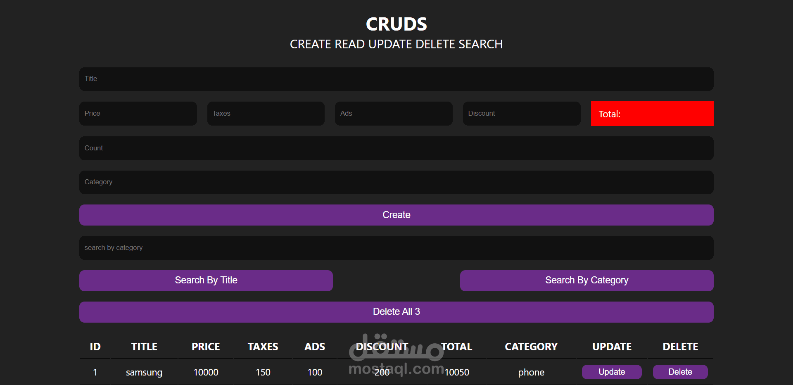This screenshot has width=793, height=385.
Task: Click the Search By Title button
Action: click(206, 280)
